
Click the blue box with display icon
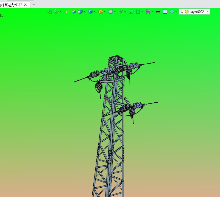pyautogui.click(x=90, y=12)
